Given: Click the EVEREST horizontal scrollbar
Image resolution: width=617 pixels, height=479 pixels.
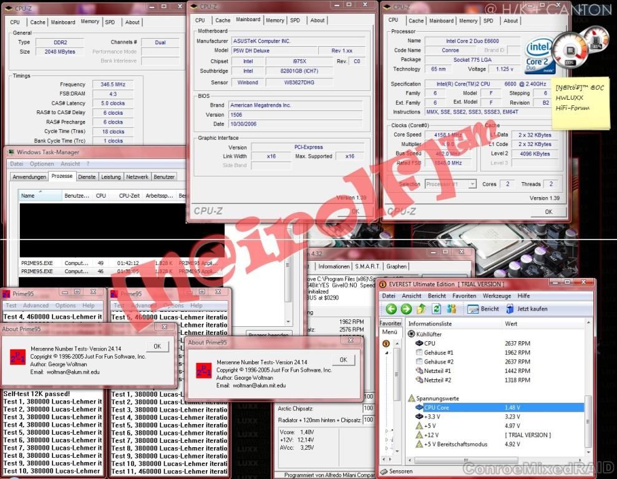Looking at the screenshot, I should [495, 460].
